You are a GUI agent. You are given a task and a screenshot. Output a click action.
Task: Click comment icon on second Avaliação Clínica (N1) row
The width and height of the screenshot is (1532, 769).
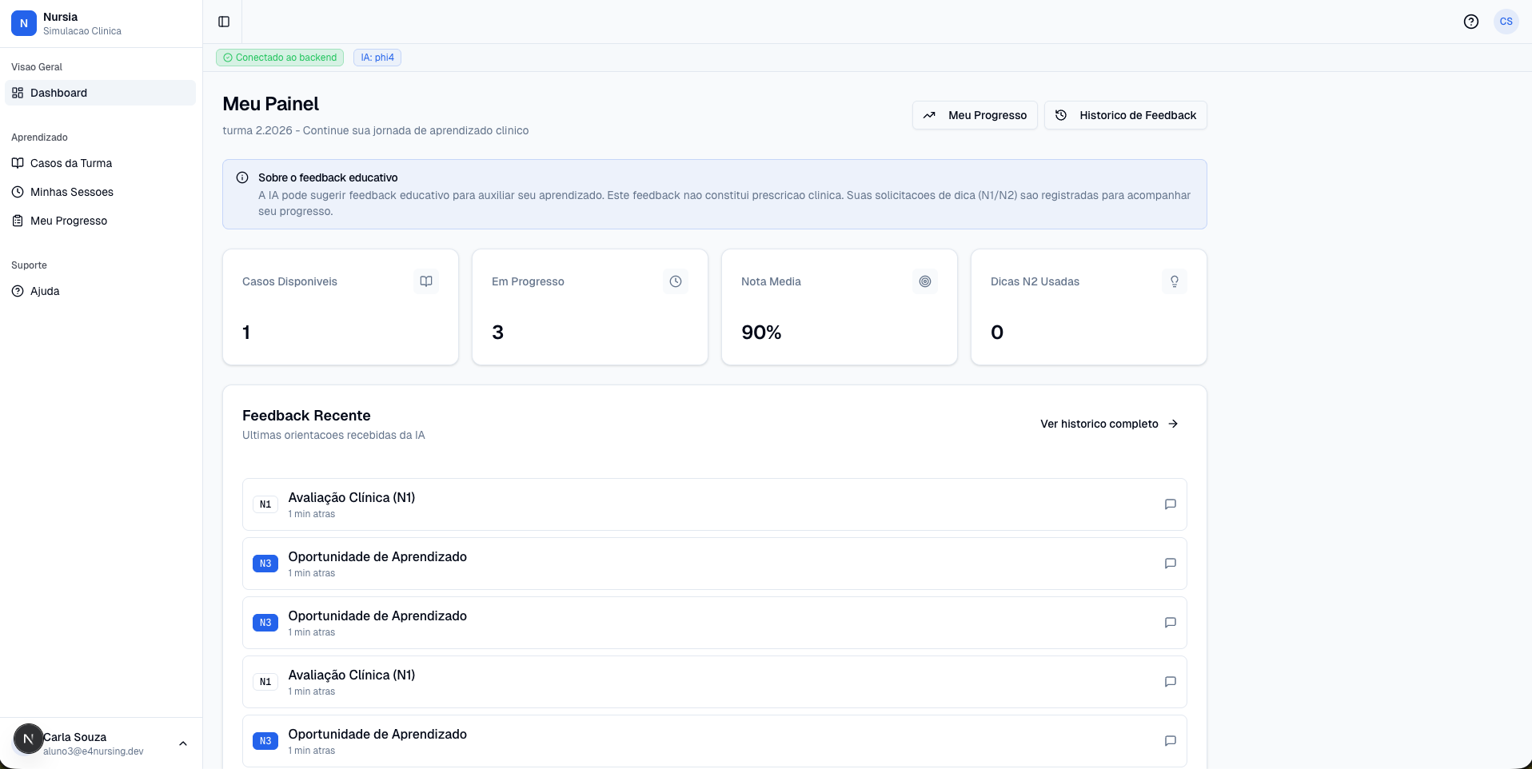(1171, 682)
